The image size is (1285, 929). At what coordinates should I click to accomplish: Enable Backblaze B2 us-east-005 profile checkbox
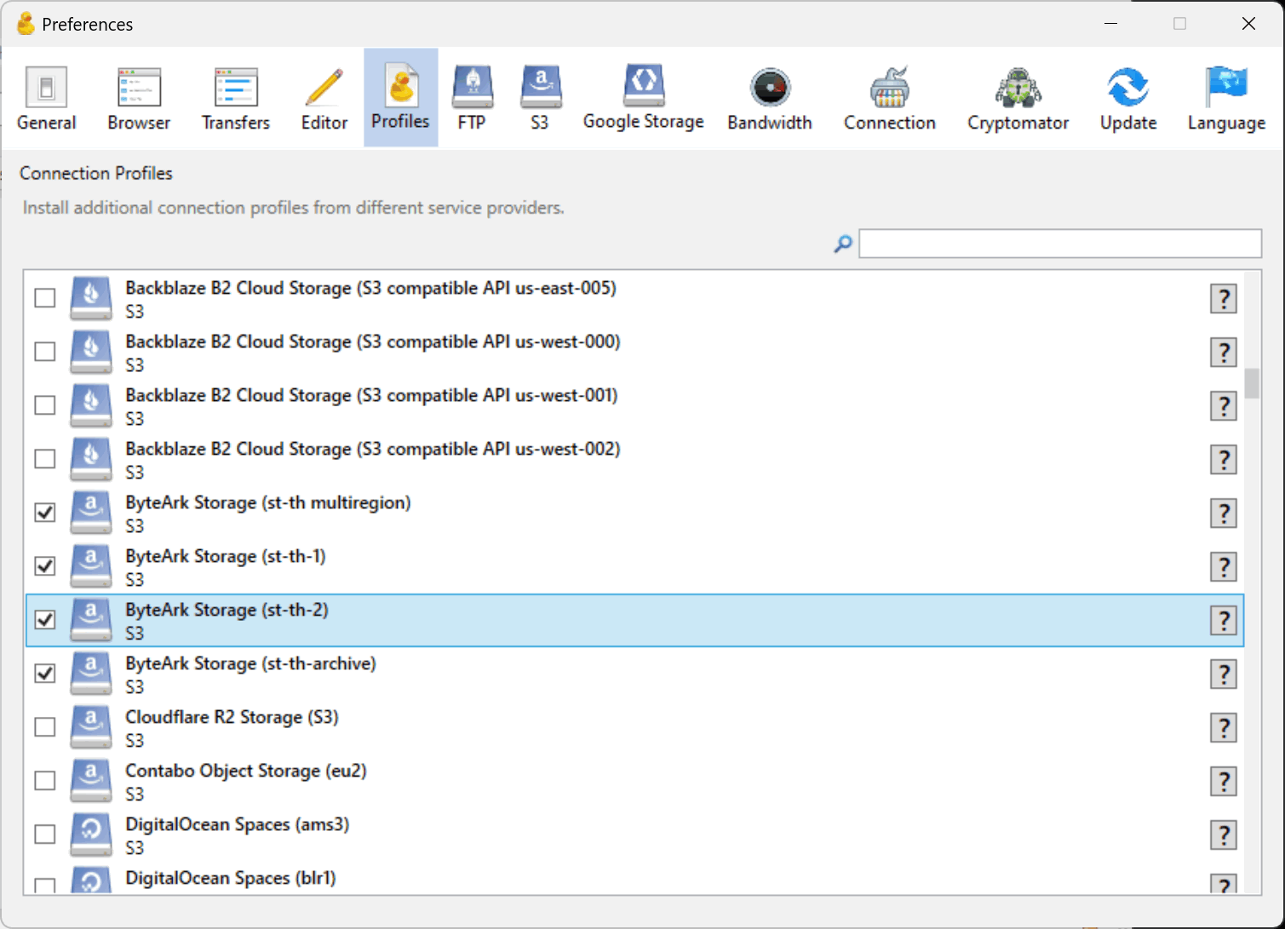pyautogui.click(x=45, y=298)
